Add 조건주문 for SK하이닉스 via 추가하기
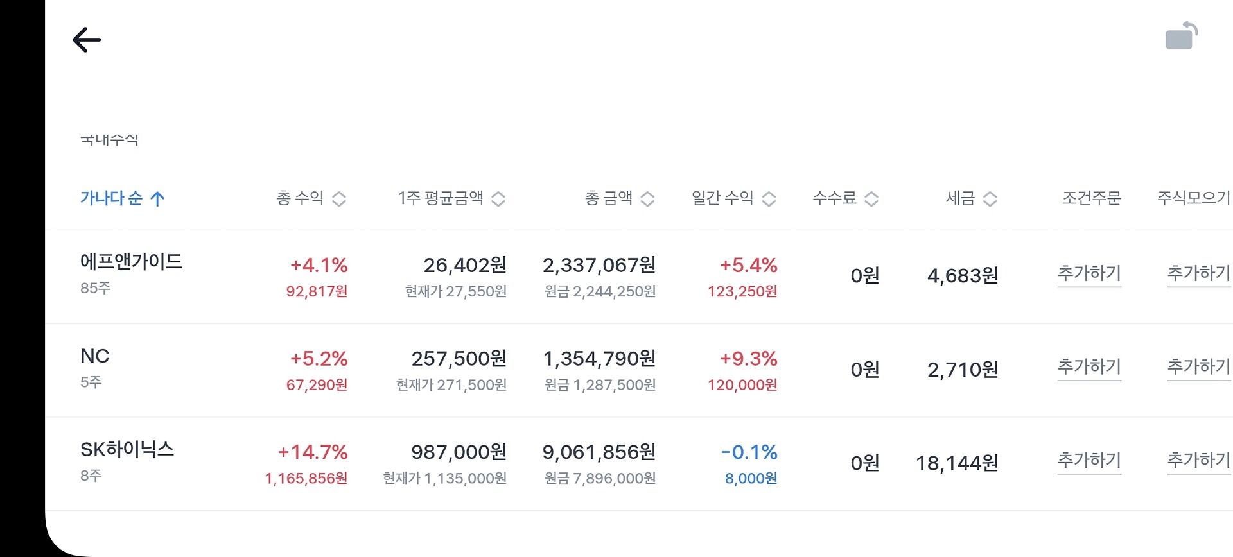The height and width of the screenshot is (557, 1233). 1089,461
